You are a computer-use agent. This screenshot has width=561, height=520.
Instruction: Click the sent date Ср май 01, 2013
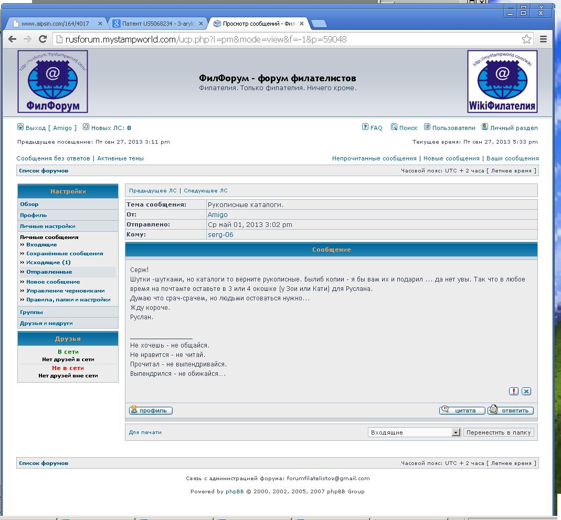250,225
